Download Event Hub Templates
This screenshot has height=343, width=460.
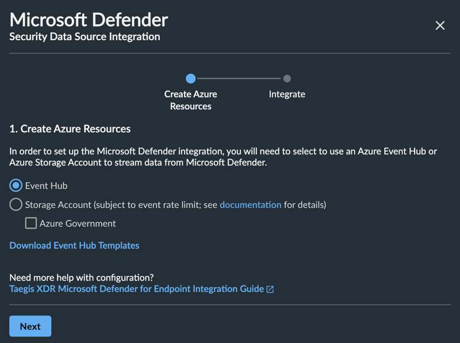(x=74, y=245)
